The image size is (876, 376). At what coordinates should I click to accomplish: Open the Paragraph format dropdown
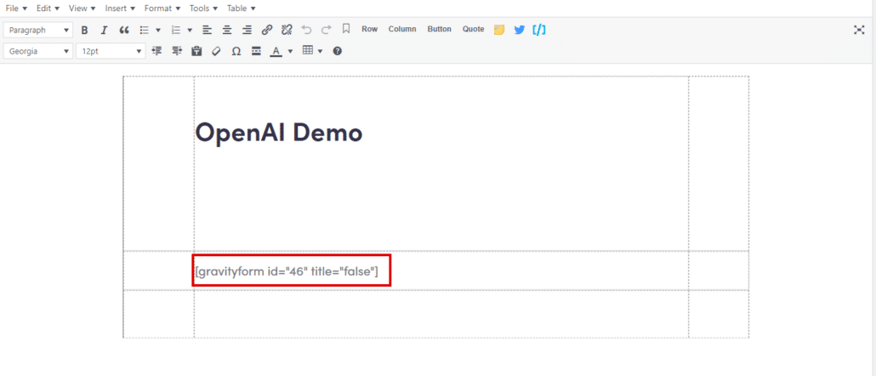(38, 30)
